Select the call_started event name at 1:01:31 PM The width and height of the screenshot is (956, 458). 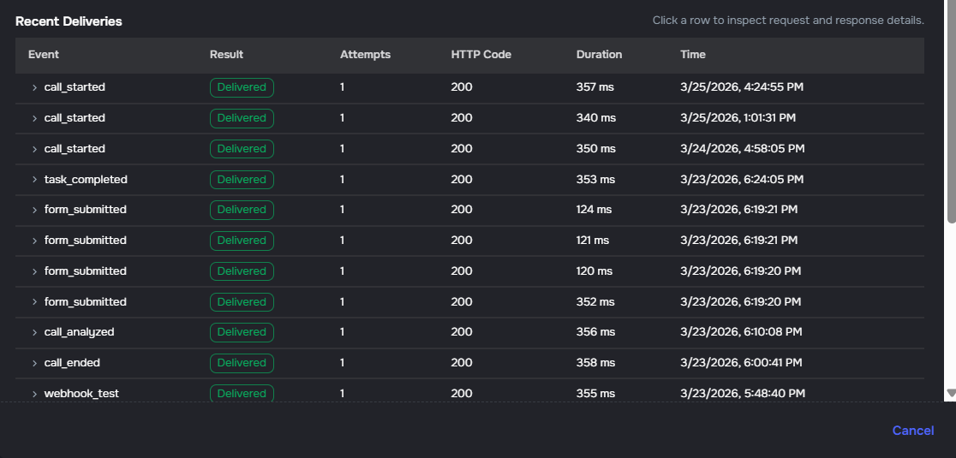(x=75, y=118)
